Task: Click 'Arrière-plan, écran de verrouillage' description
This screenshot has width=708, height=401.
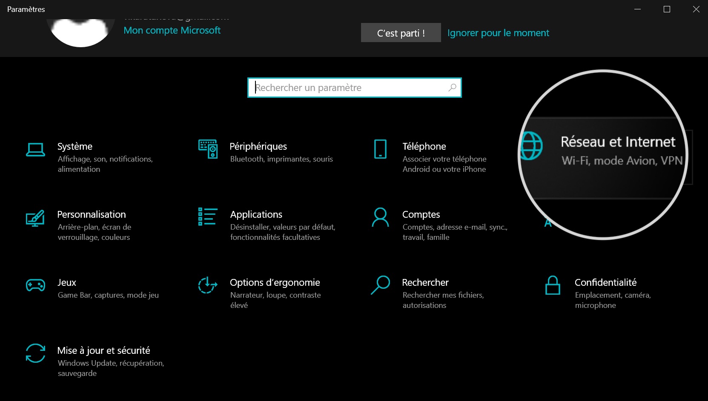Action: coord(95,232)
